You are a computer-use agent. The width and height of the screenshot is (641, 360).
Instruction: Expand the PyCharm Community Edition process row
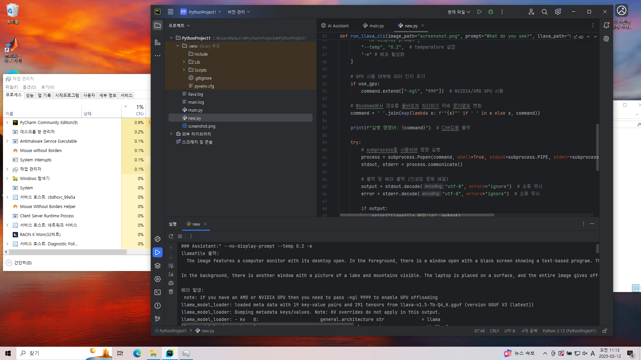click(7, 123)
